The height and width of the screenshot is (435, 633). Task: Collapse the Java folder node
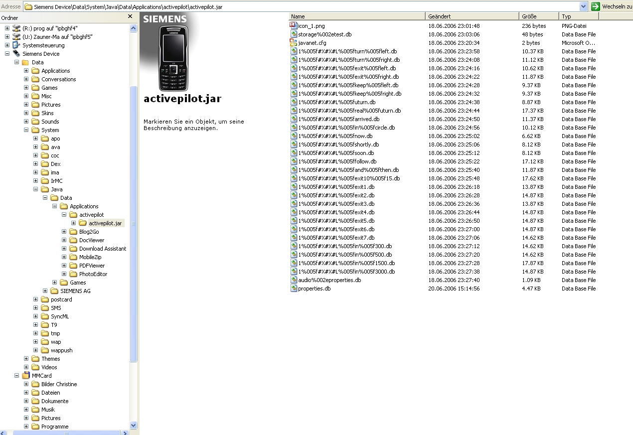coord(35,189)
